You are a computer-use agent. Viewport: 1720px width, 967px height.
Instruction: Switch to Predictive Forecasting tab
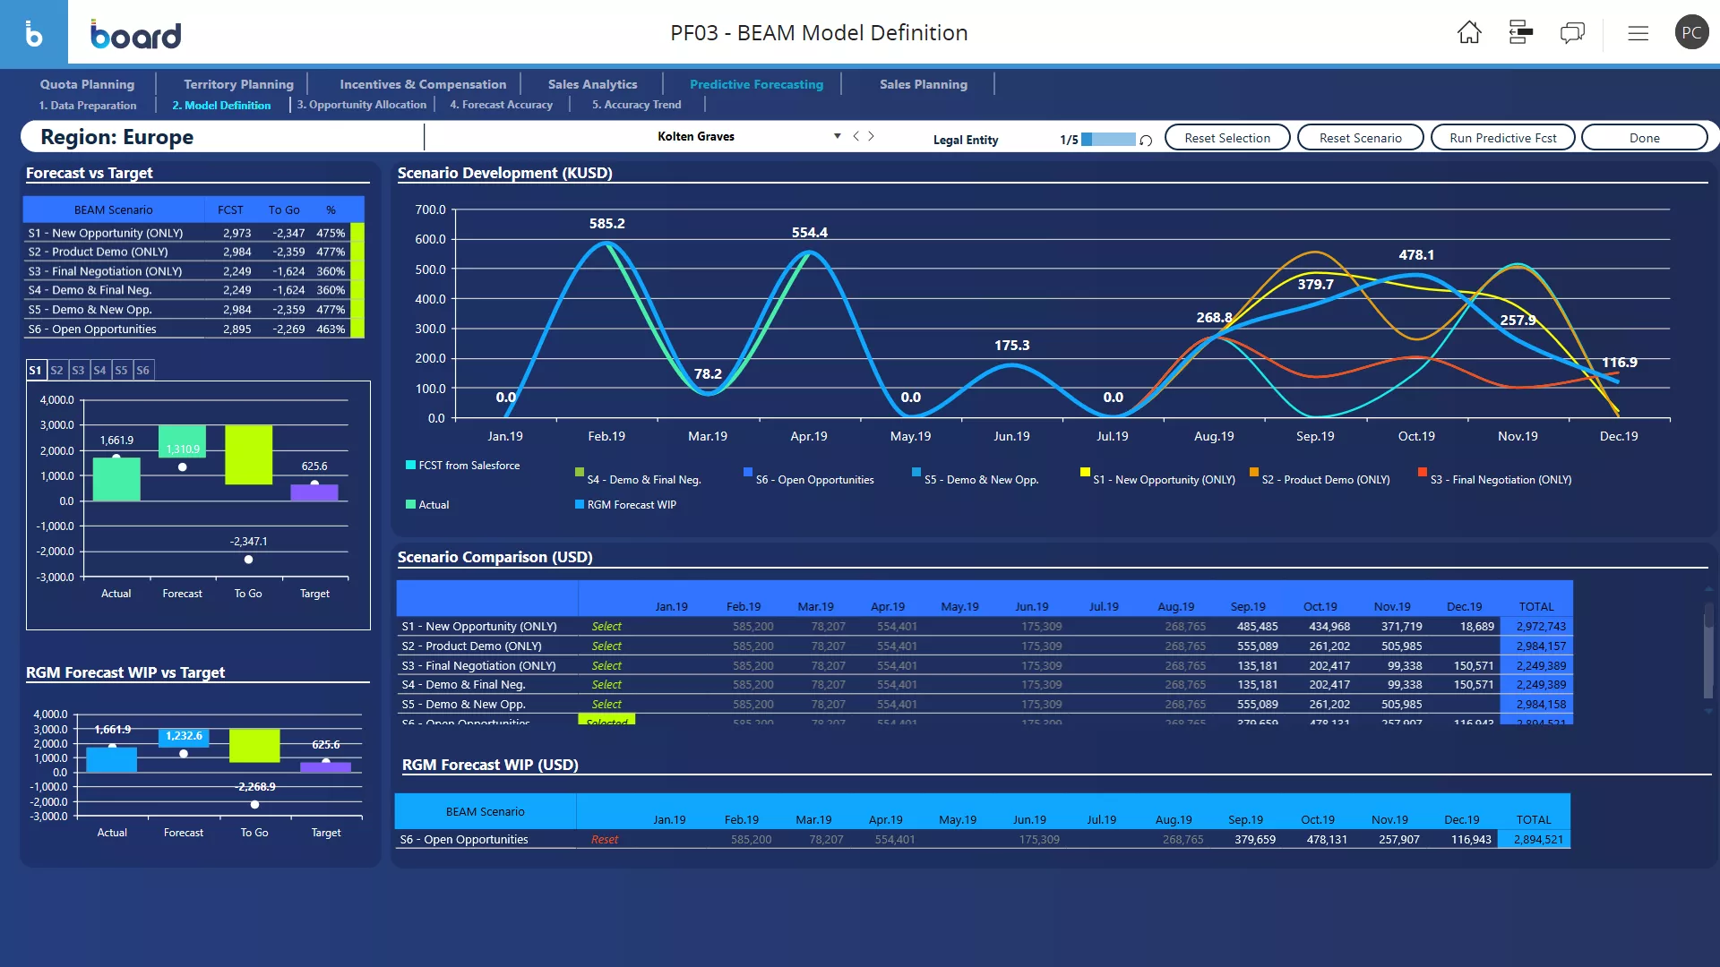pos(757,82)
